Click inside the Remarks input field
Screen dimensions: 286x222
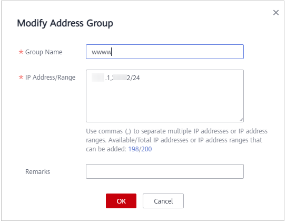pos(165,171)
